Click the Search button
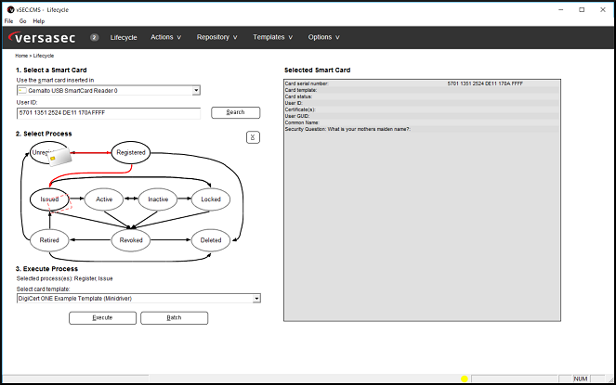The width and height of the screenshot is (616, 385). point(236,112)
